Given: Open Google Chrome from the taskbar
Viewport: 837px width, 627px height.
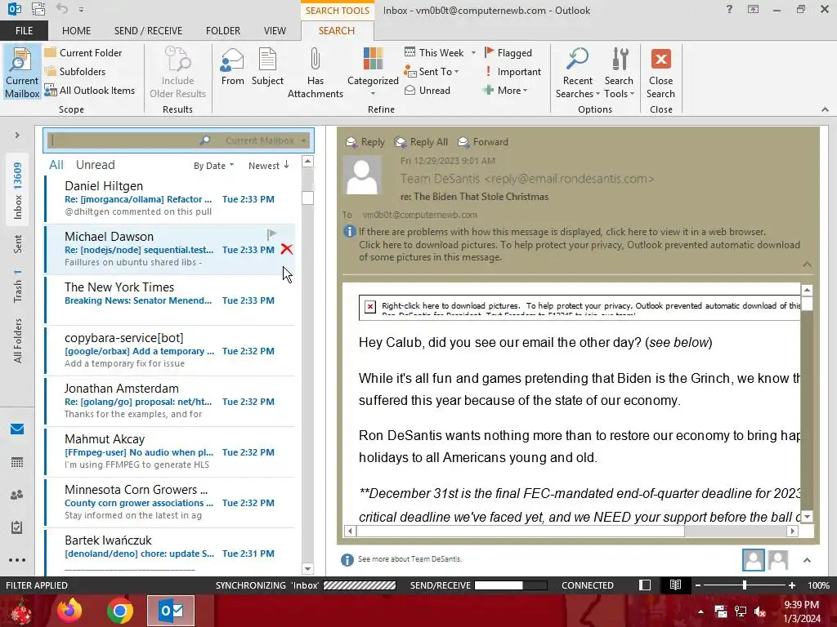Looking at the screenshot, I should coord(120,611).
